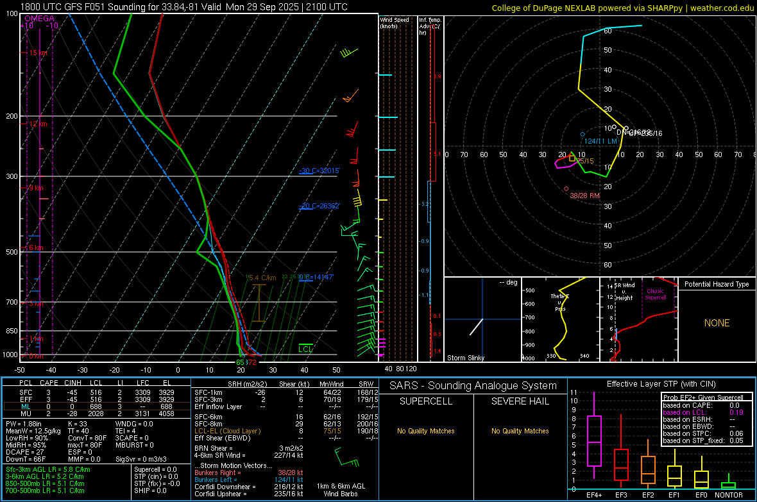Click the SRH (m2/s2) column header
Viewport: 757px width, 502px height.
click(247, 384)
